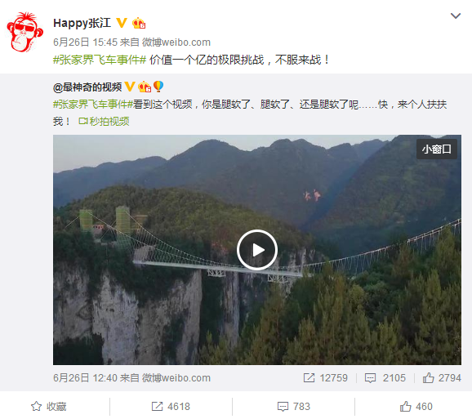Viewport: 472px width, 419px height.
Task: Click the crown membership badge beside Happy张江
Action: click(139, 23)
